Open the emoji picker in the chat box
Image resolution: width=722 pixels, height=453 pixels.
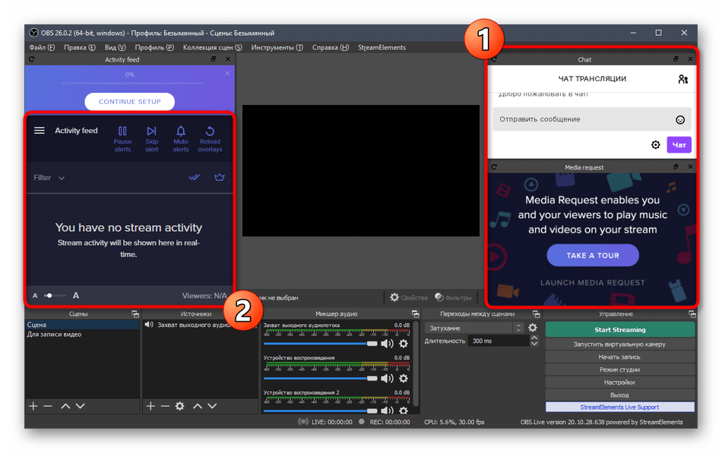pos(680,119)
